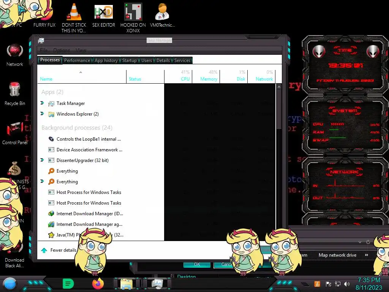Image resolution: width=389 pixels, height=292 pixels.
Task: Open the Start orb button
Action: click(x=10, y=284)
